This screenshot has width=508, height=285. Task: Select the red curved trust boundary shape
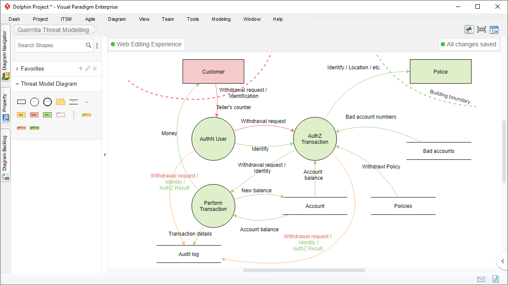pyautogui.click(x=74, y=115)
